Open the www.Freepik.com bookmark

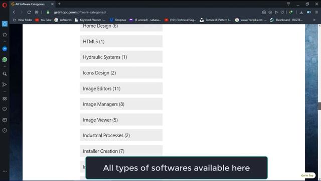(251, 20)
